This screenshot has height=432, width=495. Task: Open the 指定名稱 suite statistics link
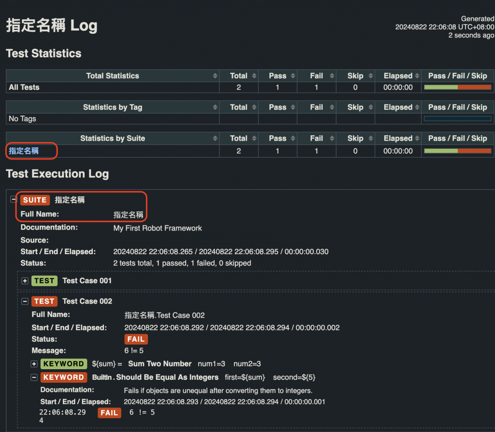pyautogui.click(x=24, y=151)
